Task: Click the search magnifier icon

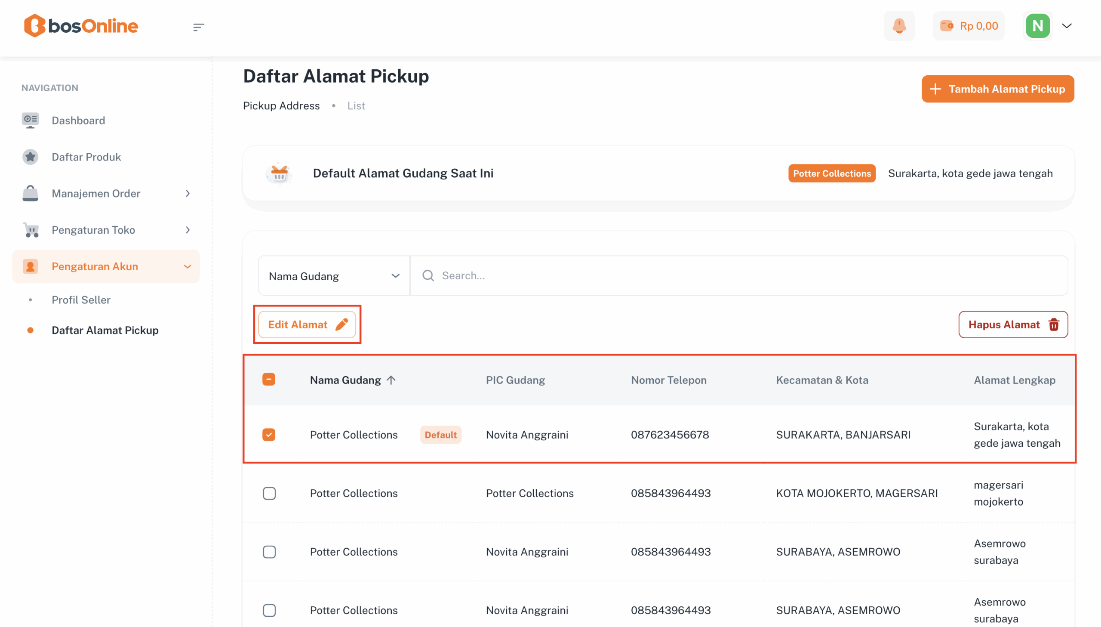Action: tap(427, 275)
